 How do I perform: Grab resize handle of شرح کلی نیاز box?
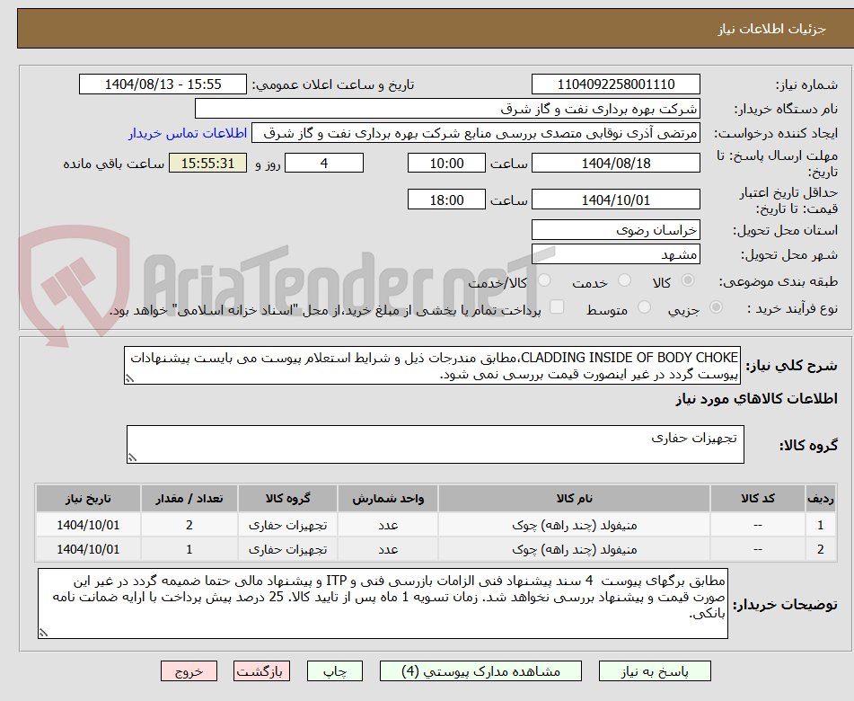(130, 378)
